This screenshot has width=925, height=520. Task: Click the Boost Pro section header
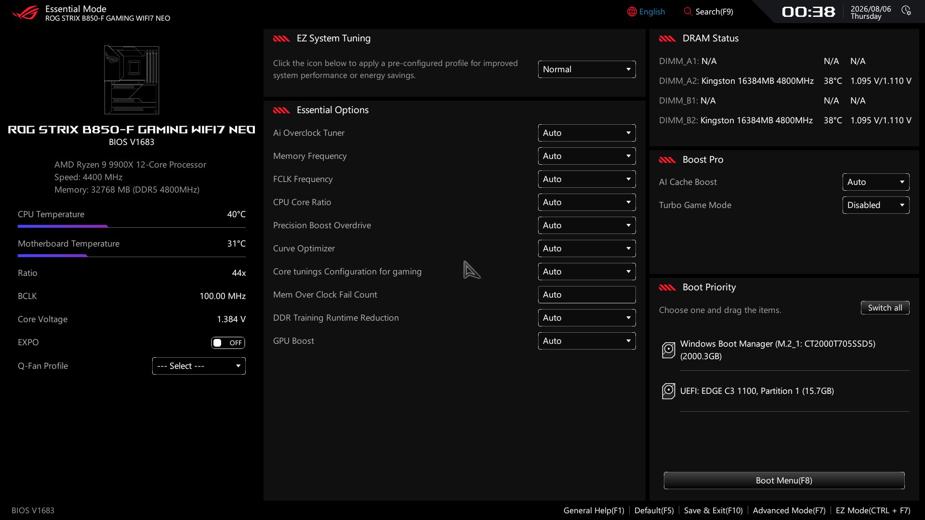[x=703, y=160]
